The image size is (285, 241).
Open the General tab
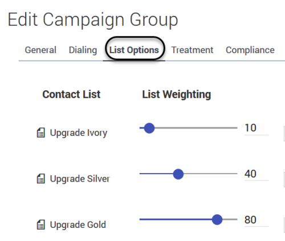(40, 50)
